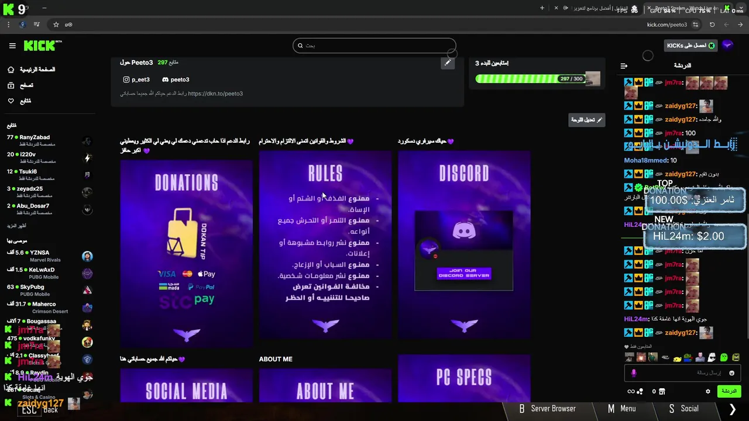Click the follower goal progress bar 297 / 300
This screenshot has width=749, height=421.
531,78
